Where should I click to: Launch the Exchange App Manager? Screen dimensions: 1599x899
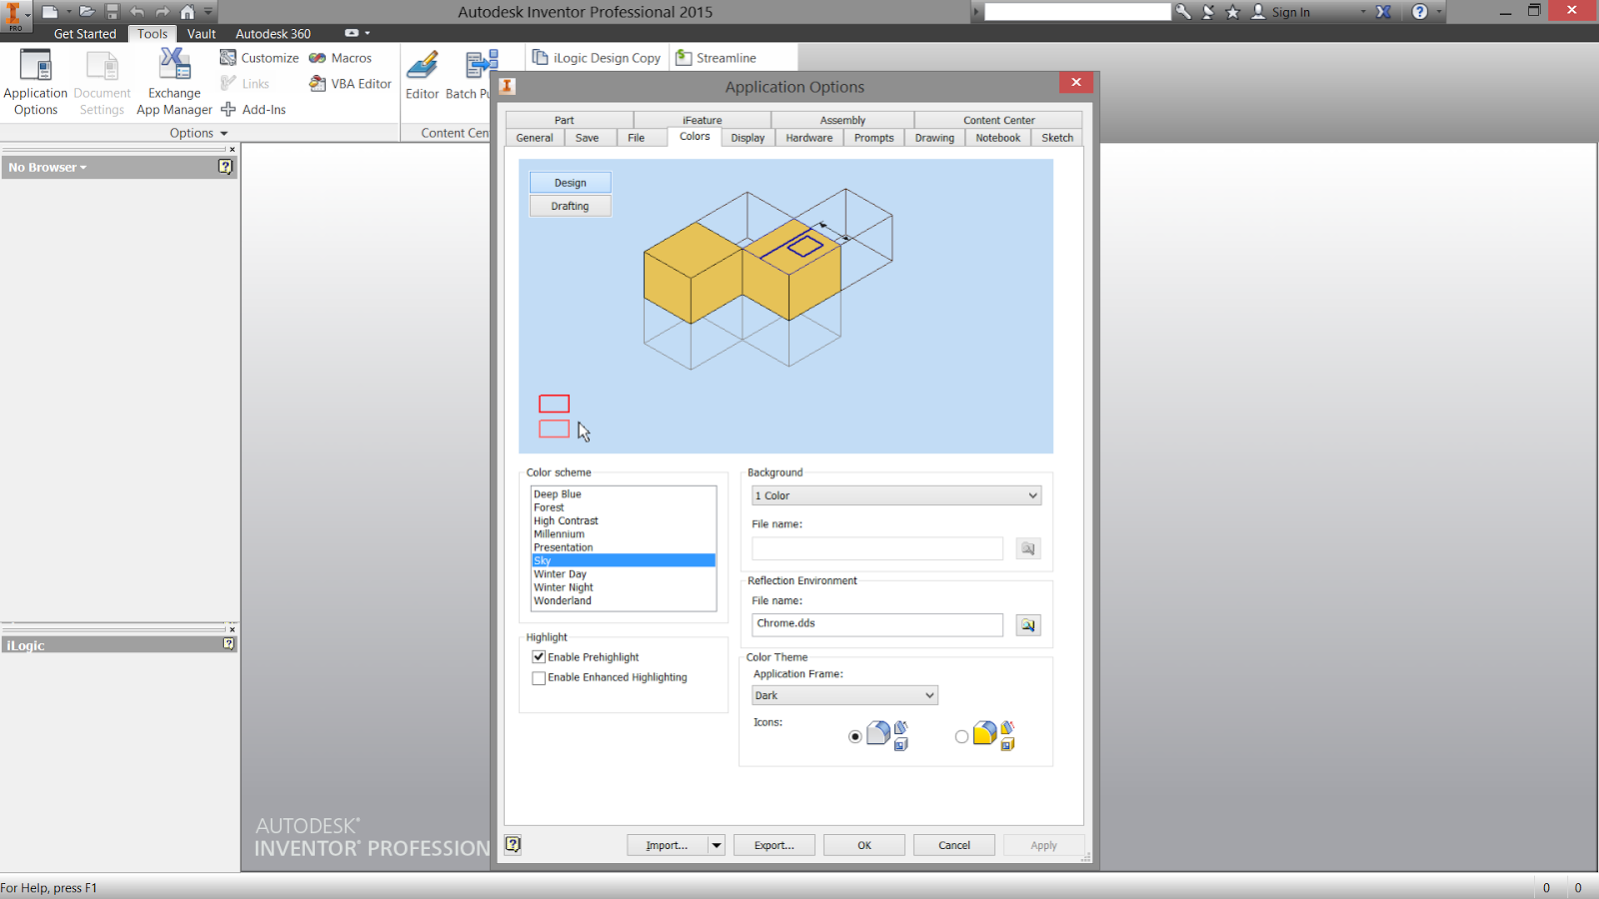173,80
